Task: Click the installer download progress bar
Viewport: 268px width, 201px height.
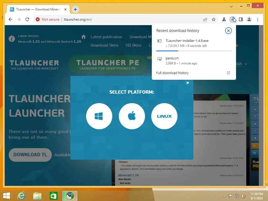Action: (x=194, y=51)
